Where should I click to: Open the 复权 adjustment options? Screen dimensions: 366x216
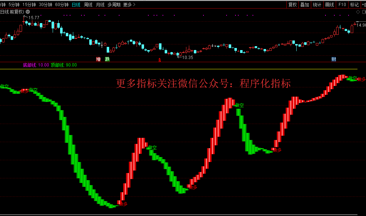tap(292, 5)
